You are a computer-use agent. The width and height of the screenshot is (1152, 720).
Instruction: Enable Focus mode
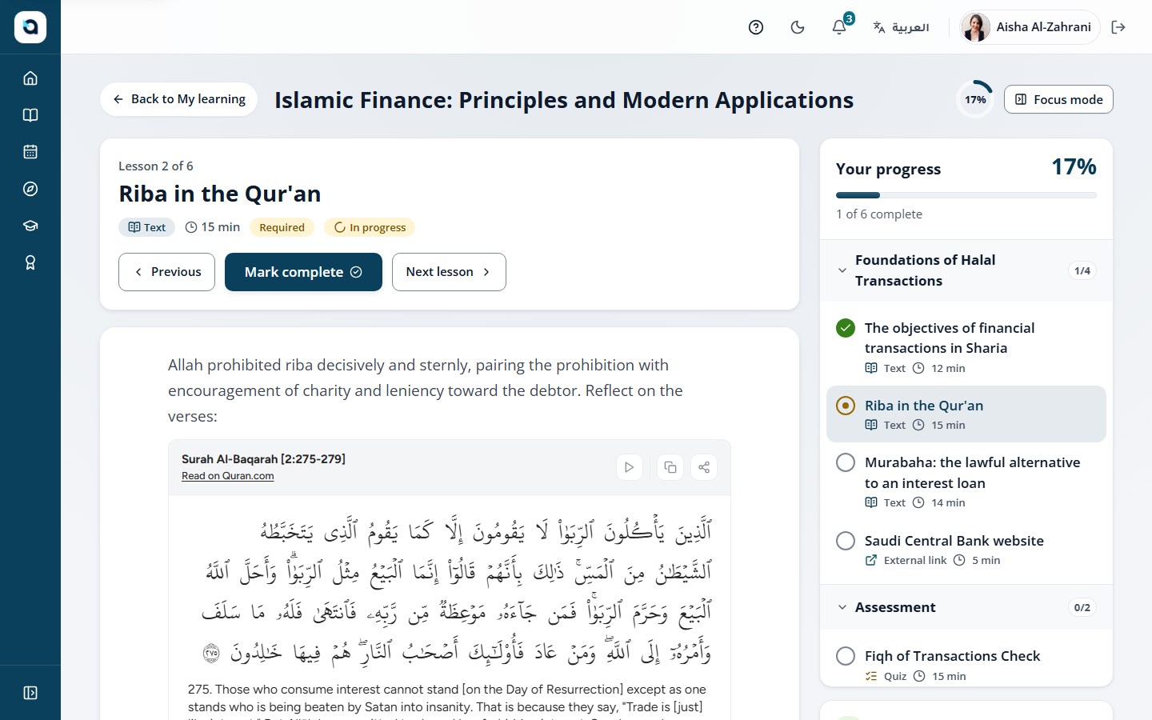pyautogui.click(x=1058, y=99)
